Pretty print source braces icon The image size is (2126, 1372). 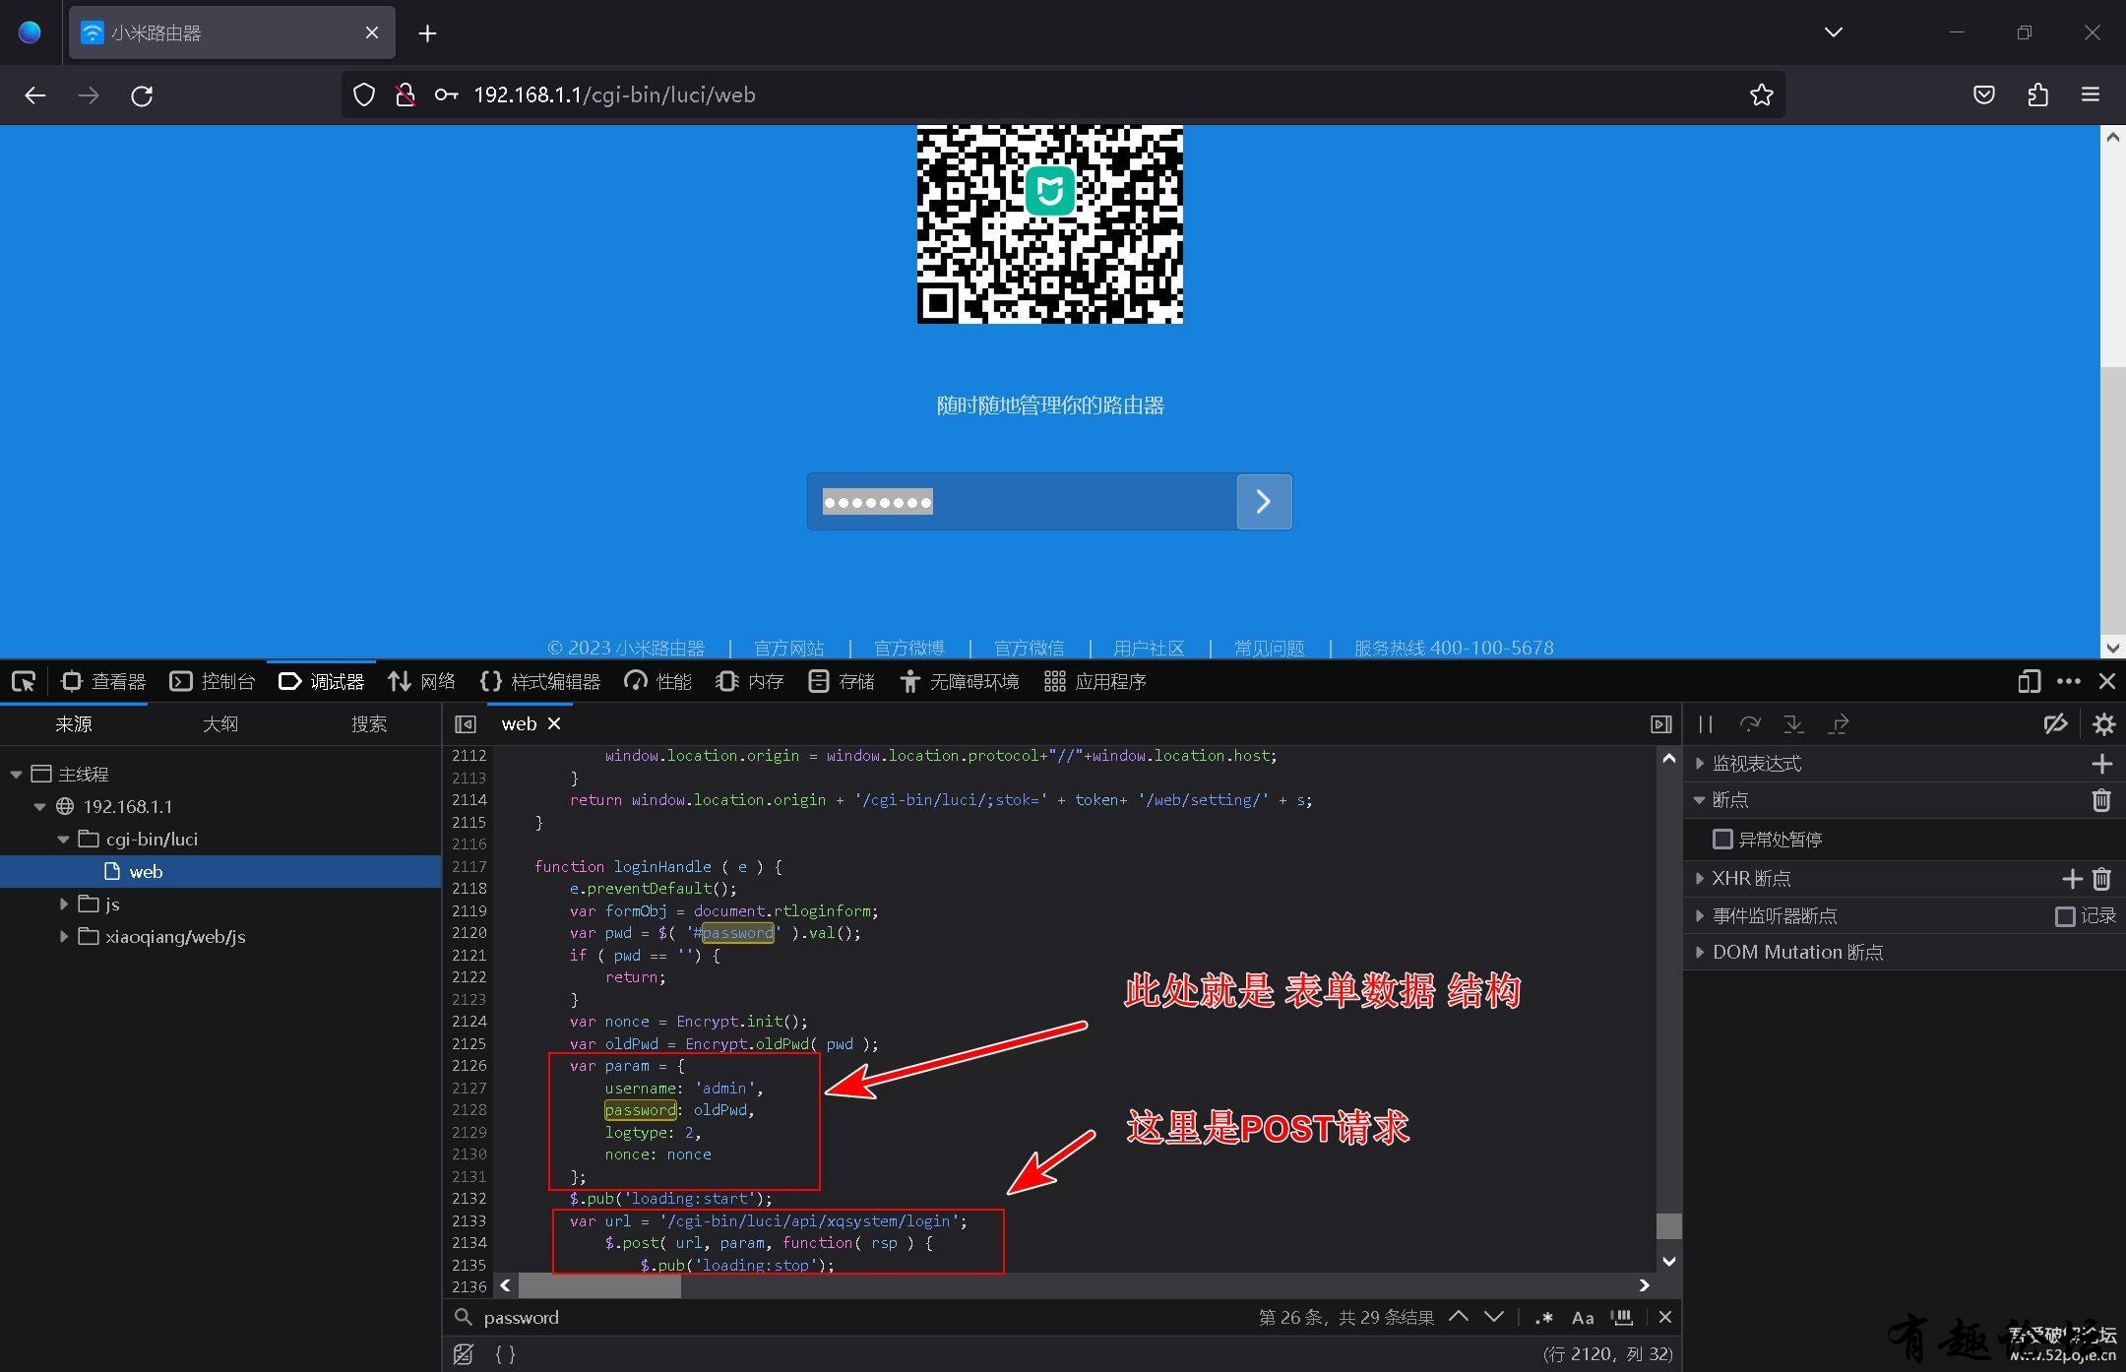505,1354
